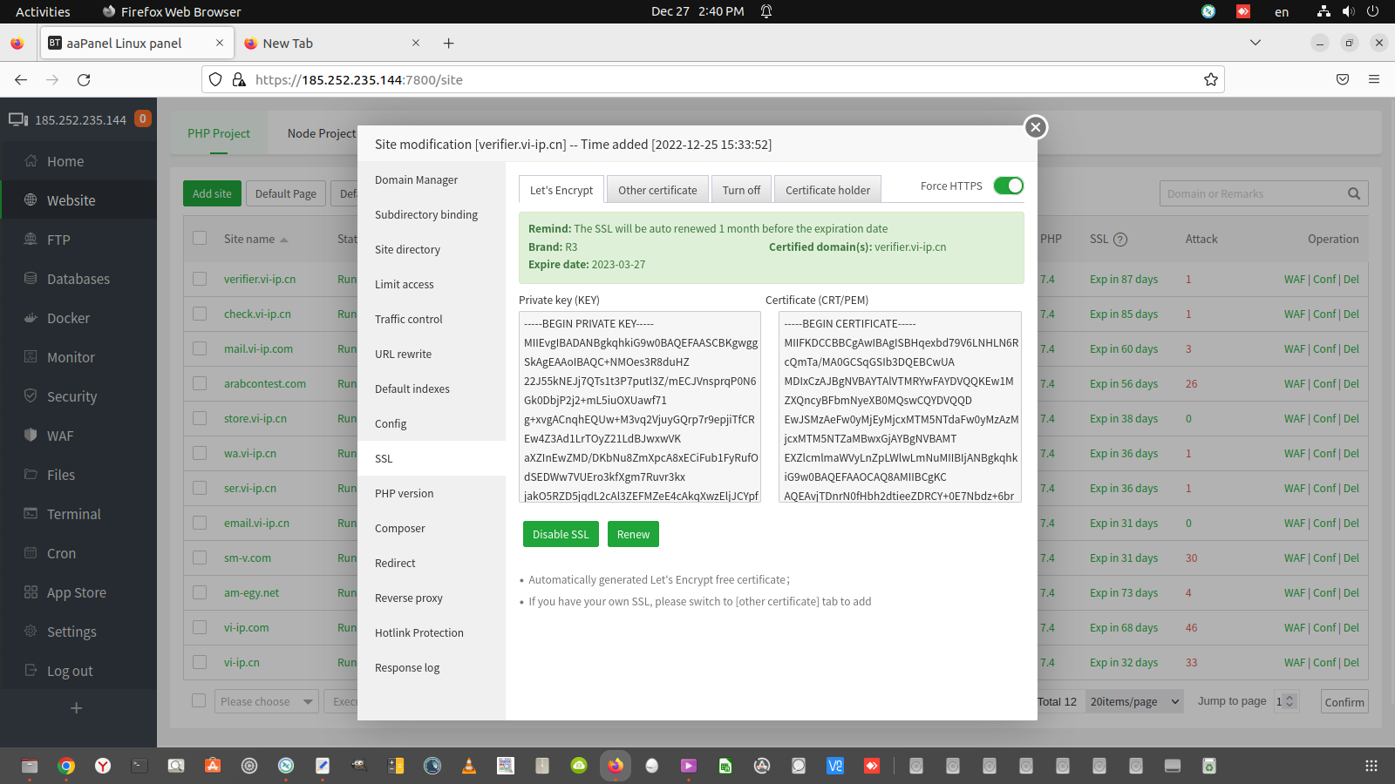Open the 20items/page dropdown
The height and width of the screenshot is (784, 1395).
coord(1134,701)
